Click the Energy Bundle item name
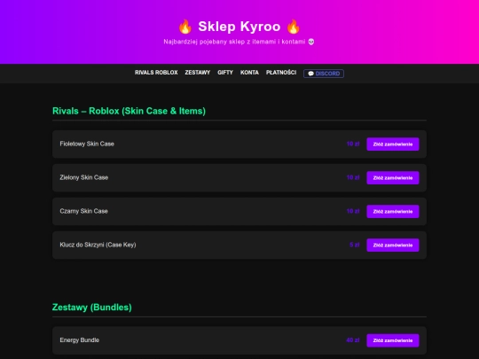The image size is (479, 359). pyautogui.click(x=80, y=340)
